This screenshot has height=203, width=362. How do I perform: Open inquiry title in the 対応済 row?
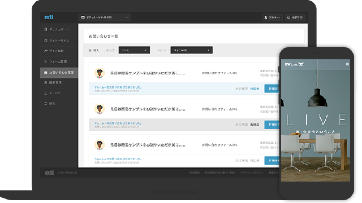148,145
